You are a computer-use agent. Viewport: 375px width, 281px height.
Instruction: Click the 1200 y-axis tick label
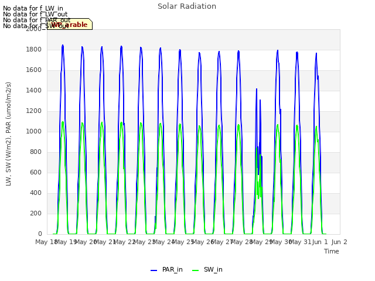click(x=34, y=111)
